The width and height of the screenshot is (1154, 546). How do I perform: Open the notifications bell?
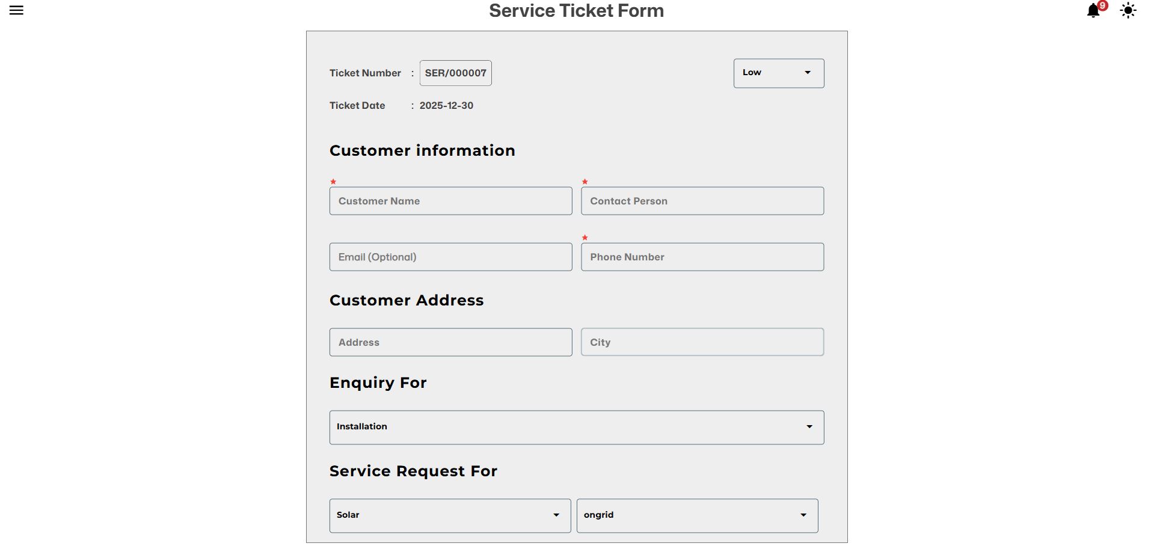1093,11
